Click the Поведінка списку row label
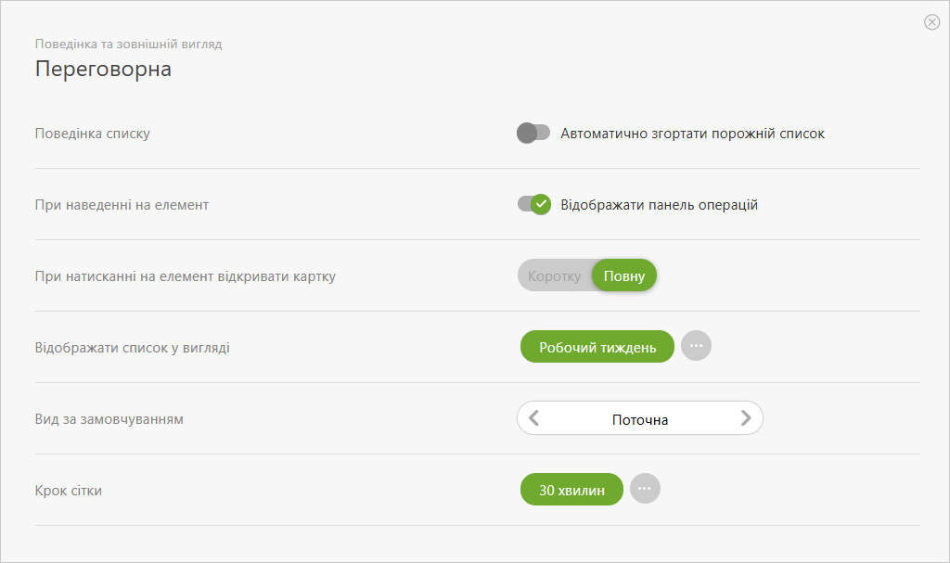Viewport: 950px width, 563px height. [93, 134]
